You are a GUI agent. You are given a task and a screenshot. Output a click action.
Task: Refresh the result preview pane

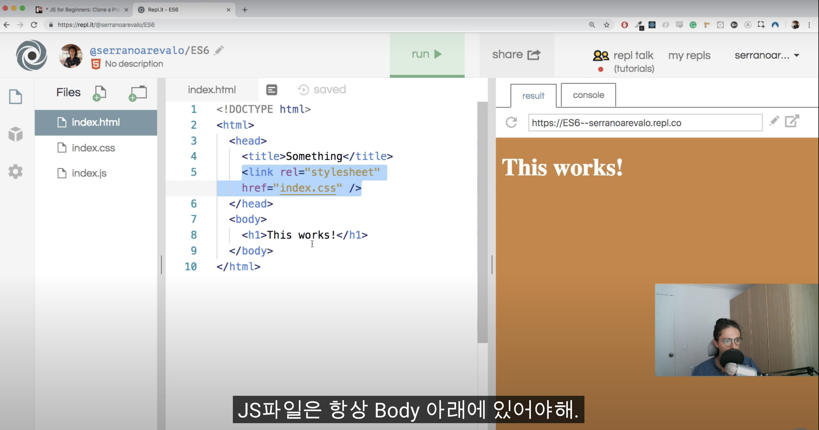(x=511, y=123)
